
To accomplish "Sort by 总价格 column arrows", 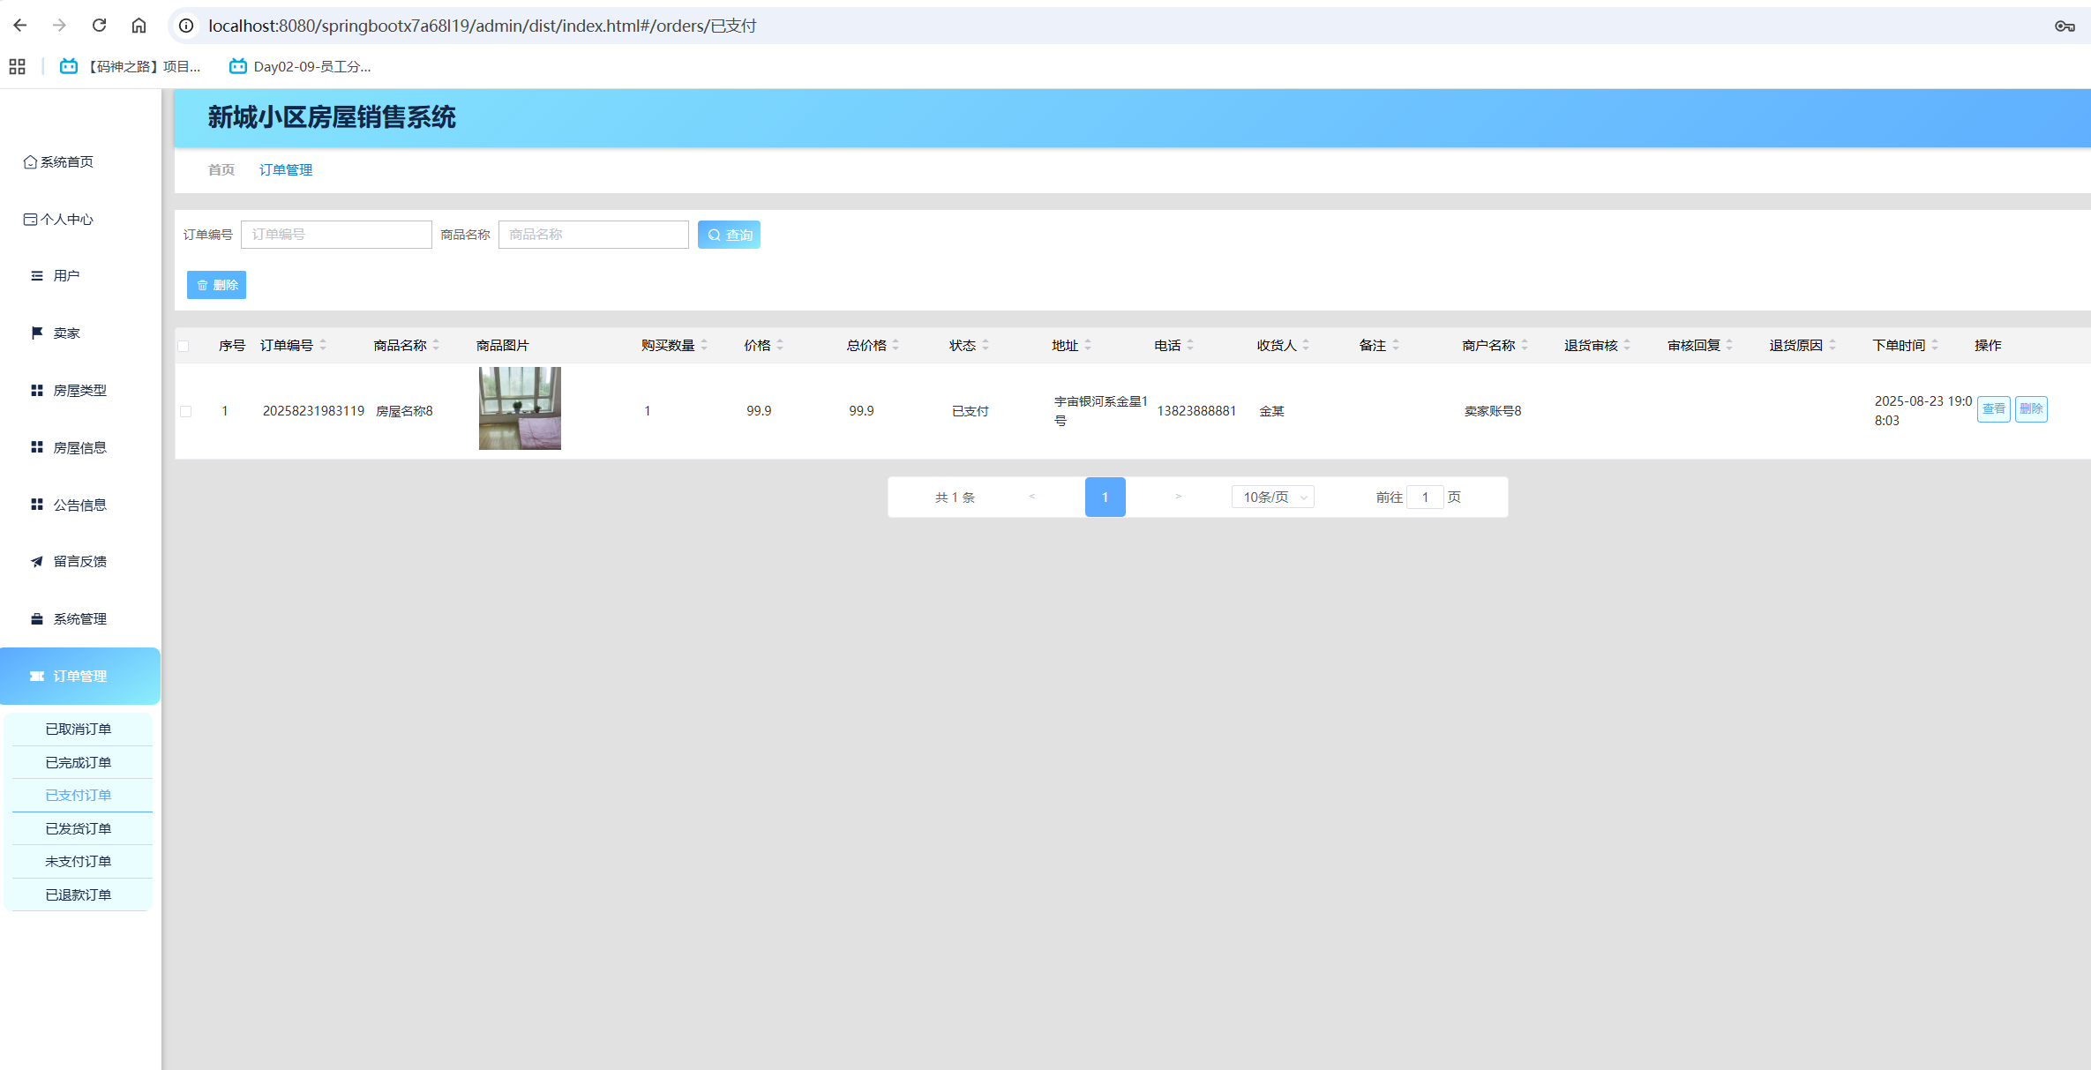I will click(896, 345).
